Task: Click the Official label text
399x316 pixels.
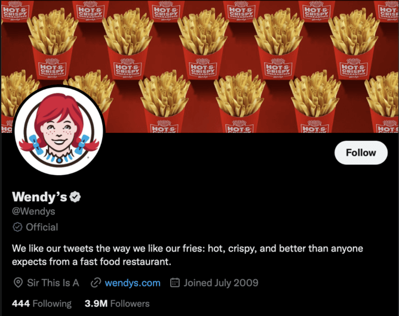Action: [42, 227]
